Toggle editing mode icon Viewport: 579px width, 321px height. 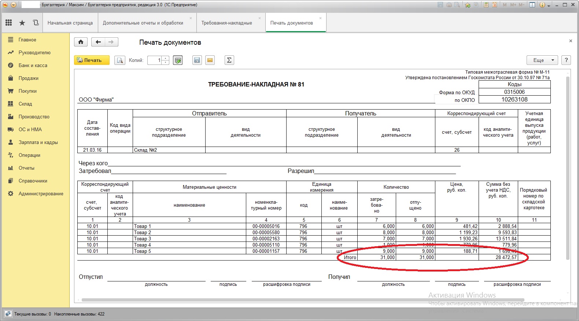coord(178,60)
